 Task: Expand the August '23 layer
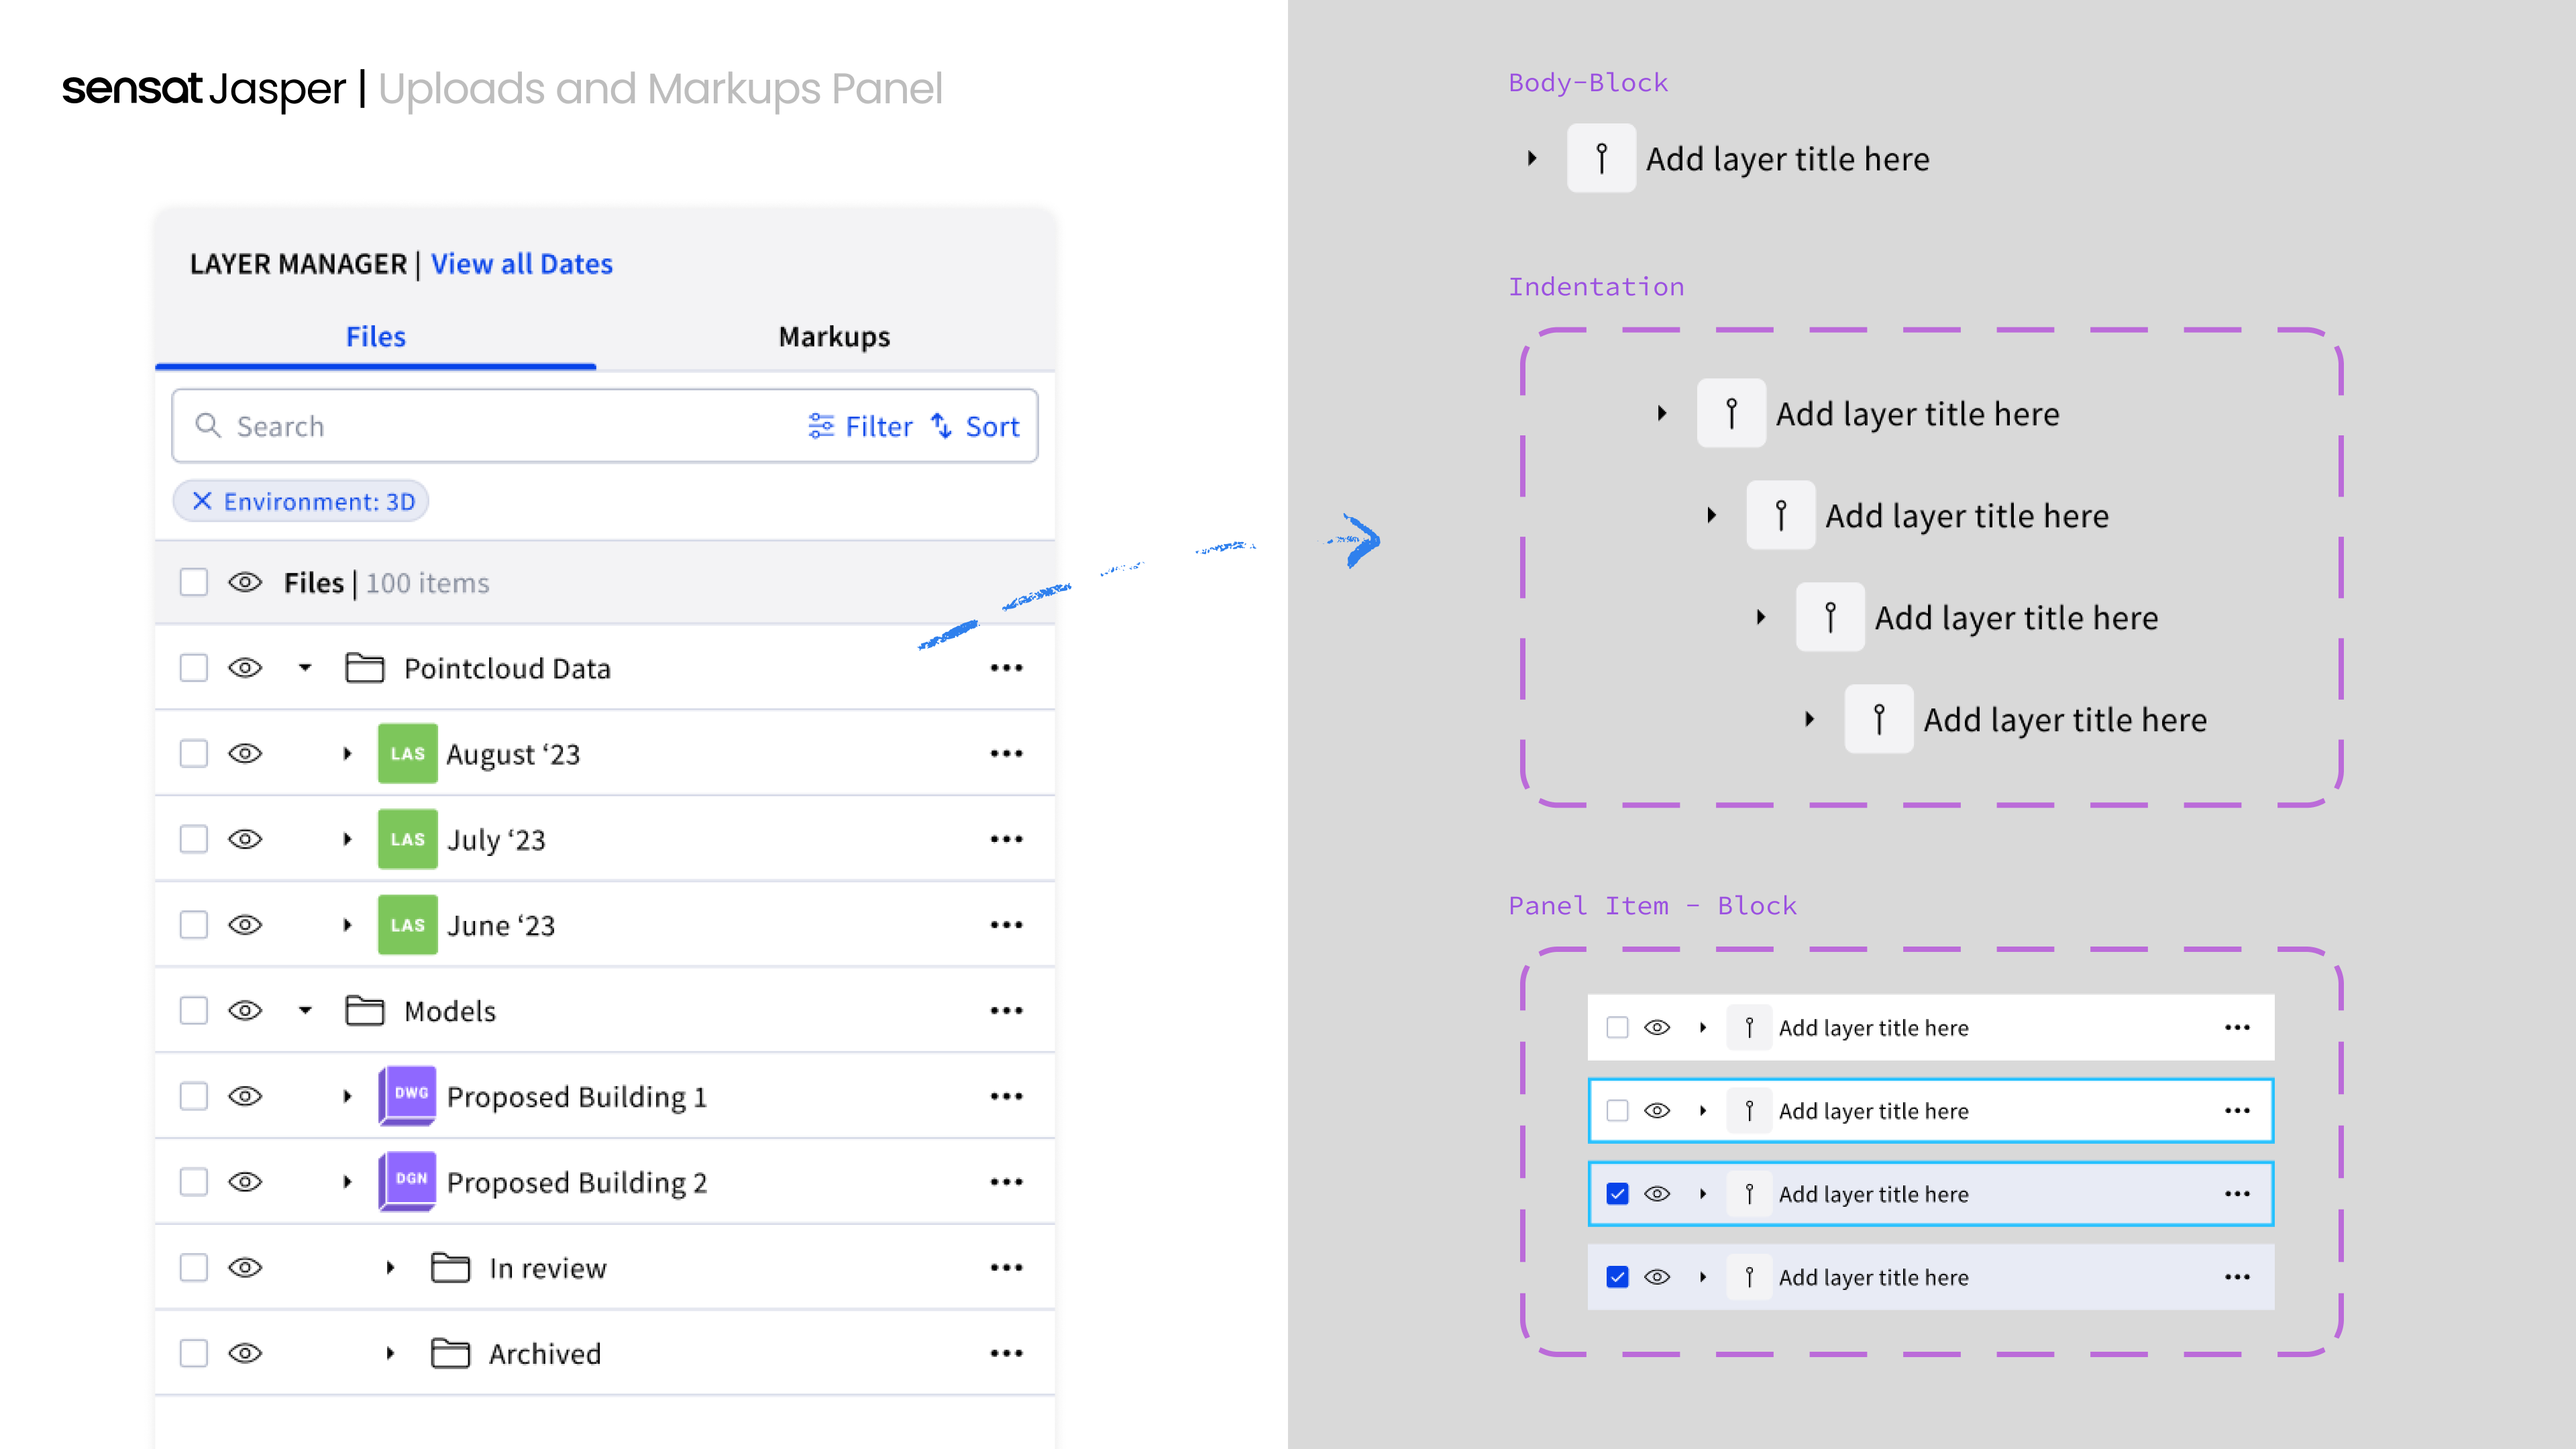pos(347,754)
